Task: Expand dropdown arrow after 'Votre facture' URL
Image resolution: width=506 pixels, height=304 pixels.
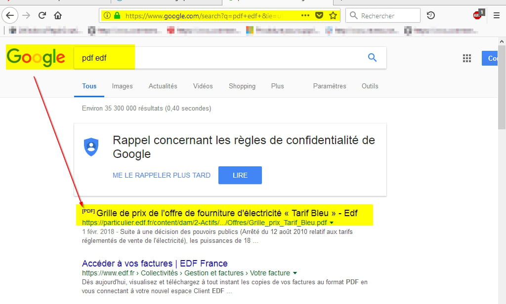Action: (295, 273)
